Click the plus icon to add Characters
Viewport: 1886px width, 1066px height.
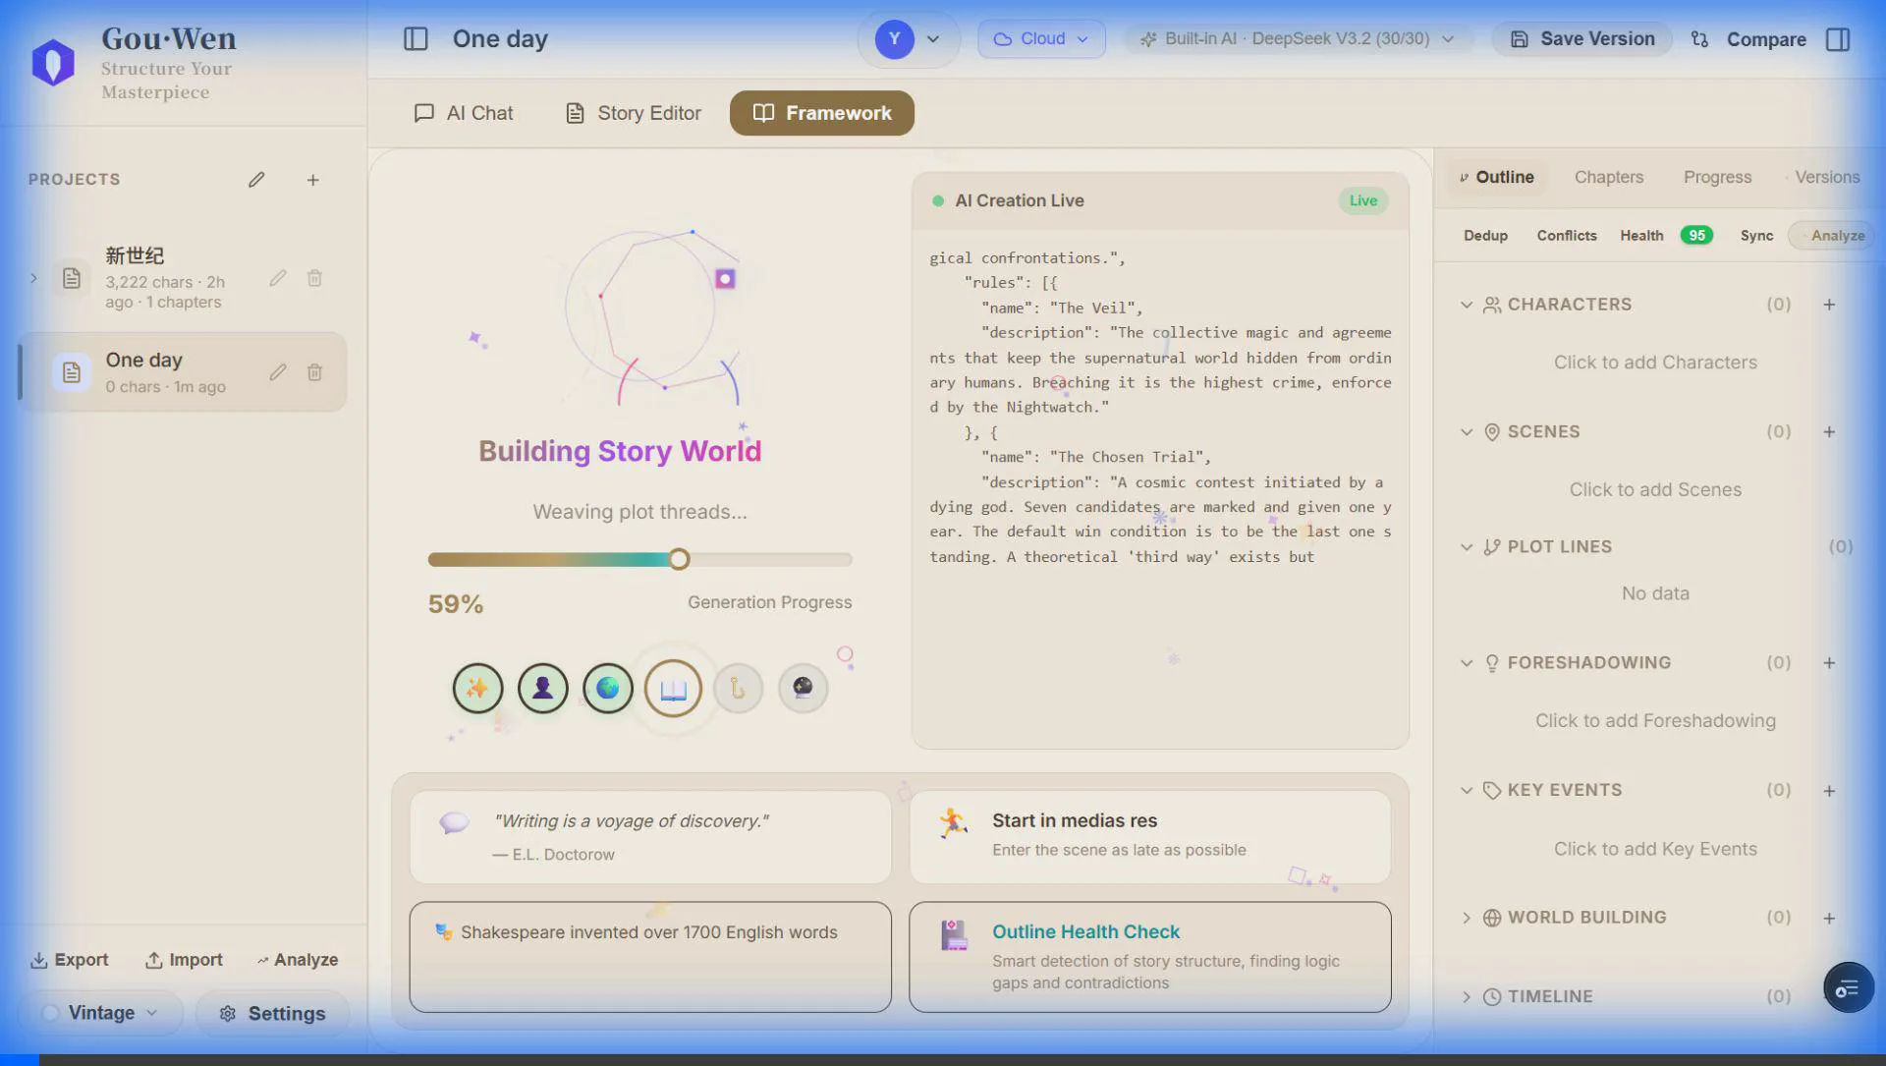(1829, 305)
